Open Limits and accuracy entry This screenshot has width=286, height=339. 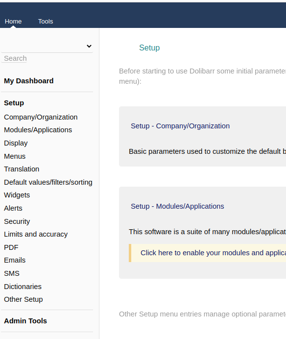pyautogui.click(x=36, y=234)
